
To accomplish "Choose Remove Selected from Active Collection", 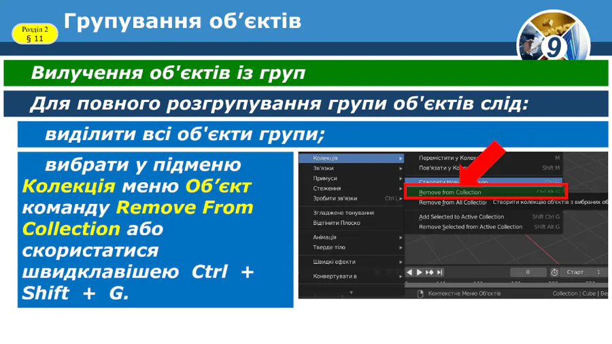I will pos(471,227).
